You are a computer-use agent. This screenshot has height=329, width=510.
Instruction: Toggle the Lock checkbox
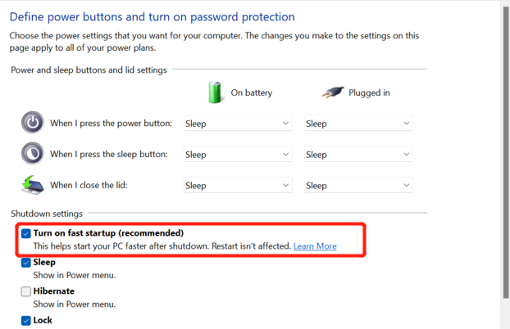(26, 320)
